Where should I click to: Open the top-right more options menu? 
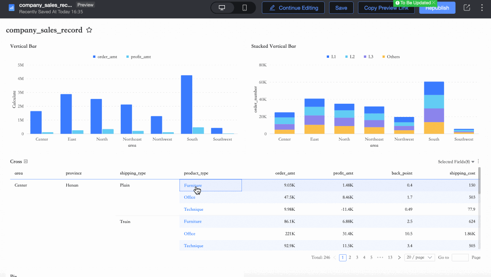(x=482, y=8)
